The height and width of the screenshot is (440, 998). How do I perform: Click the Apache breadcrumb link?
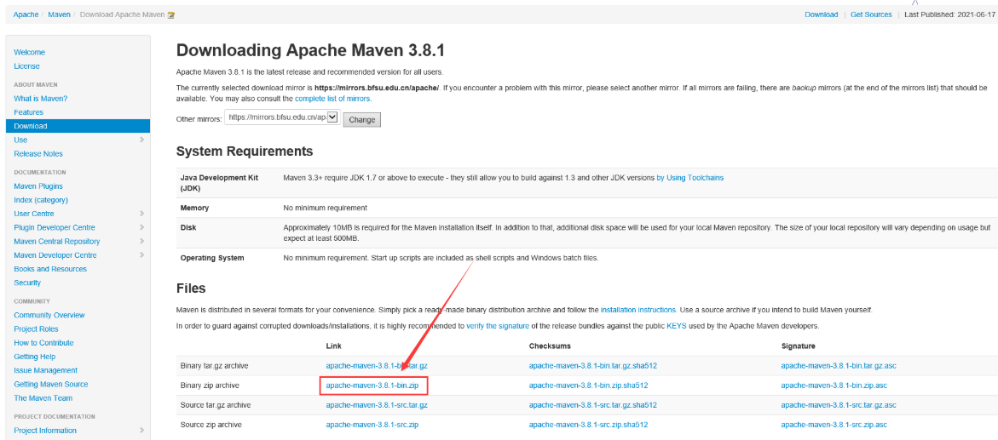coord(26,14)
